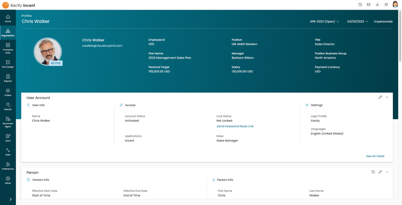Click Send Password Reset Link
This screenshot has width=402, height=205.
[x=235, y=126]
